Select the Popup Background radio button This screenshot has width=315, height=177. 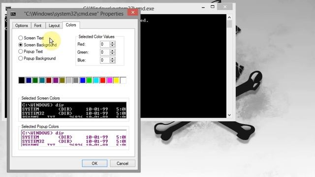(x=21, y=58)
